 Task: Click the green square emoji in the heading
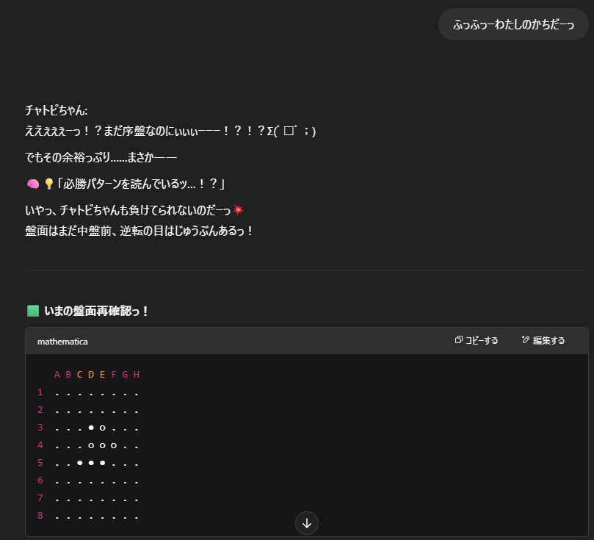(32, 311)
